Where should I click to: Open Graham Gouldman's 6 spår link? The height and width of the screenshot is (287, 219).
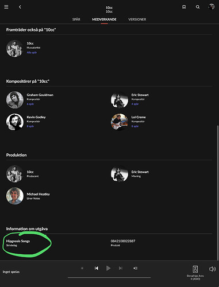pos(30,104)
